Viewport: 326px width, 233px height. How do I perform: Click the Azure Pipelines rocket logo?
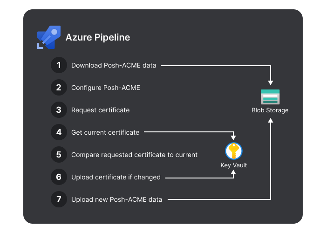pos(49,38)
